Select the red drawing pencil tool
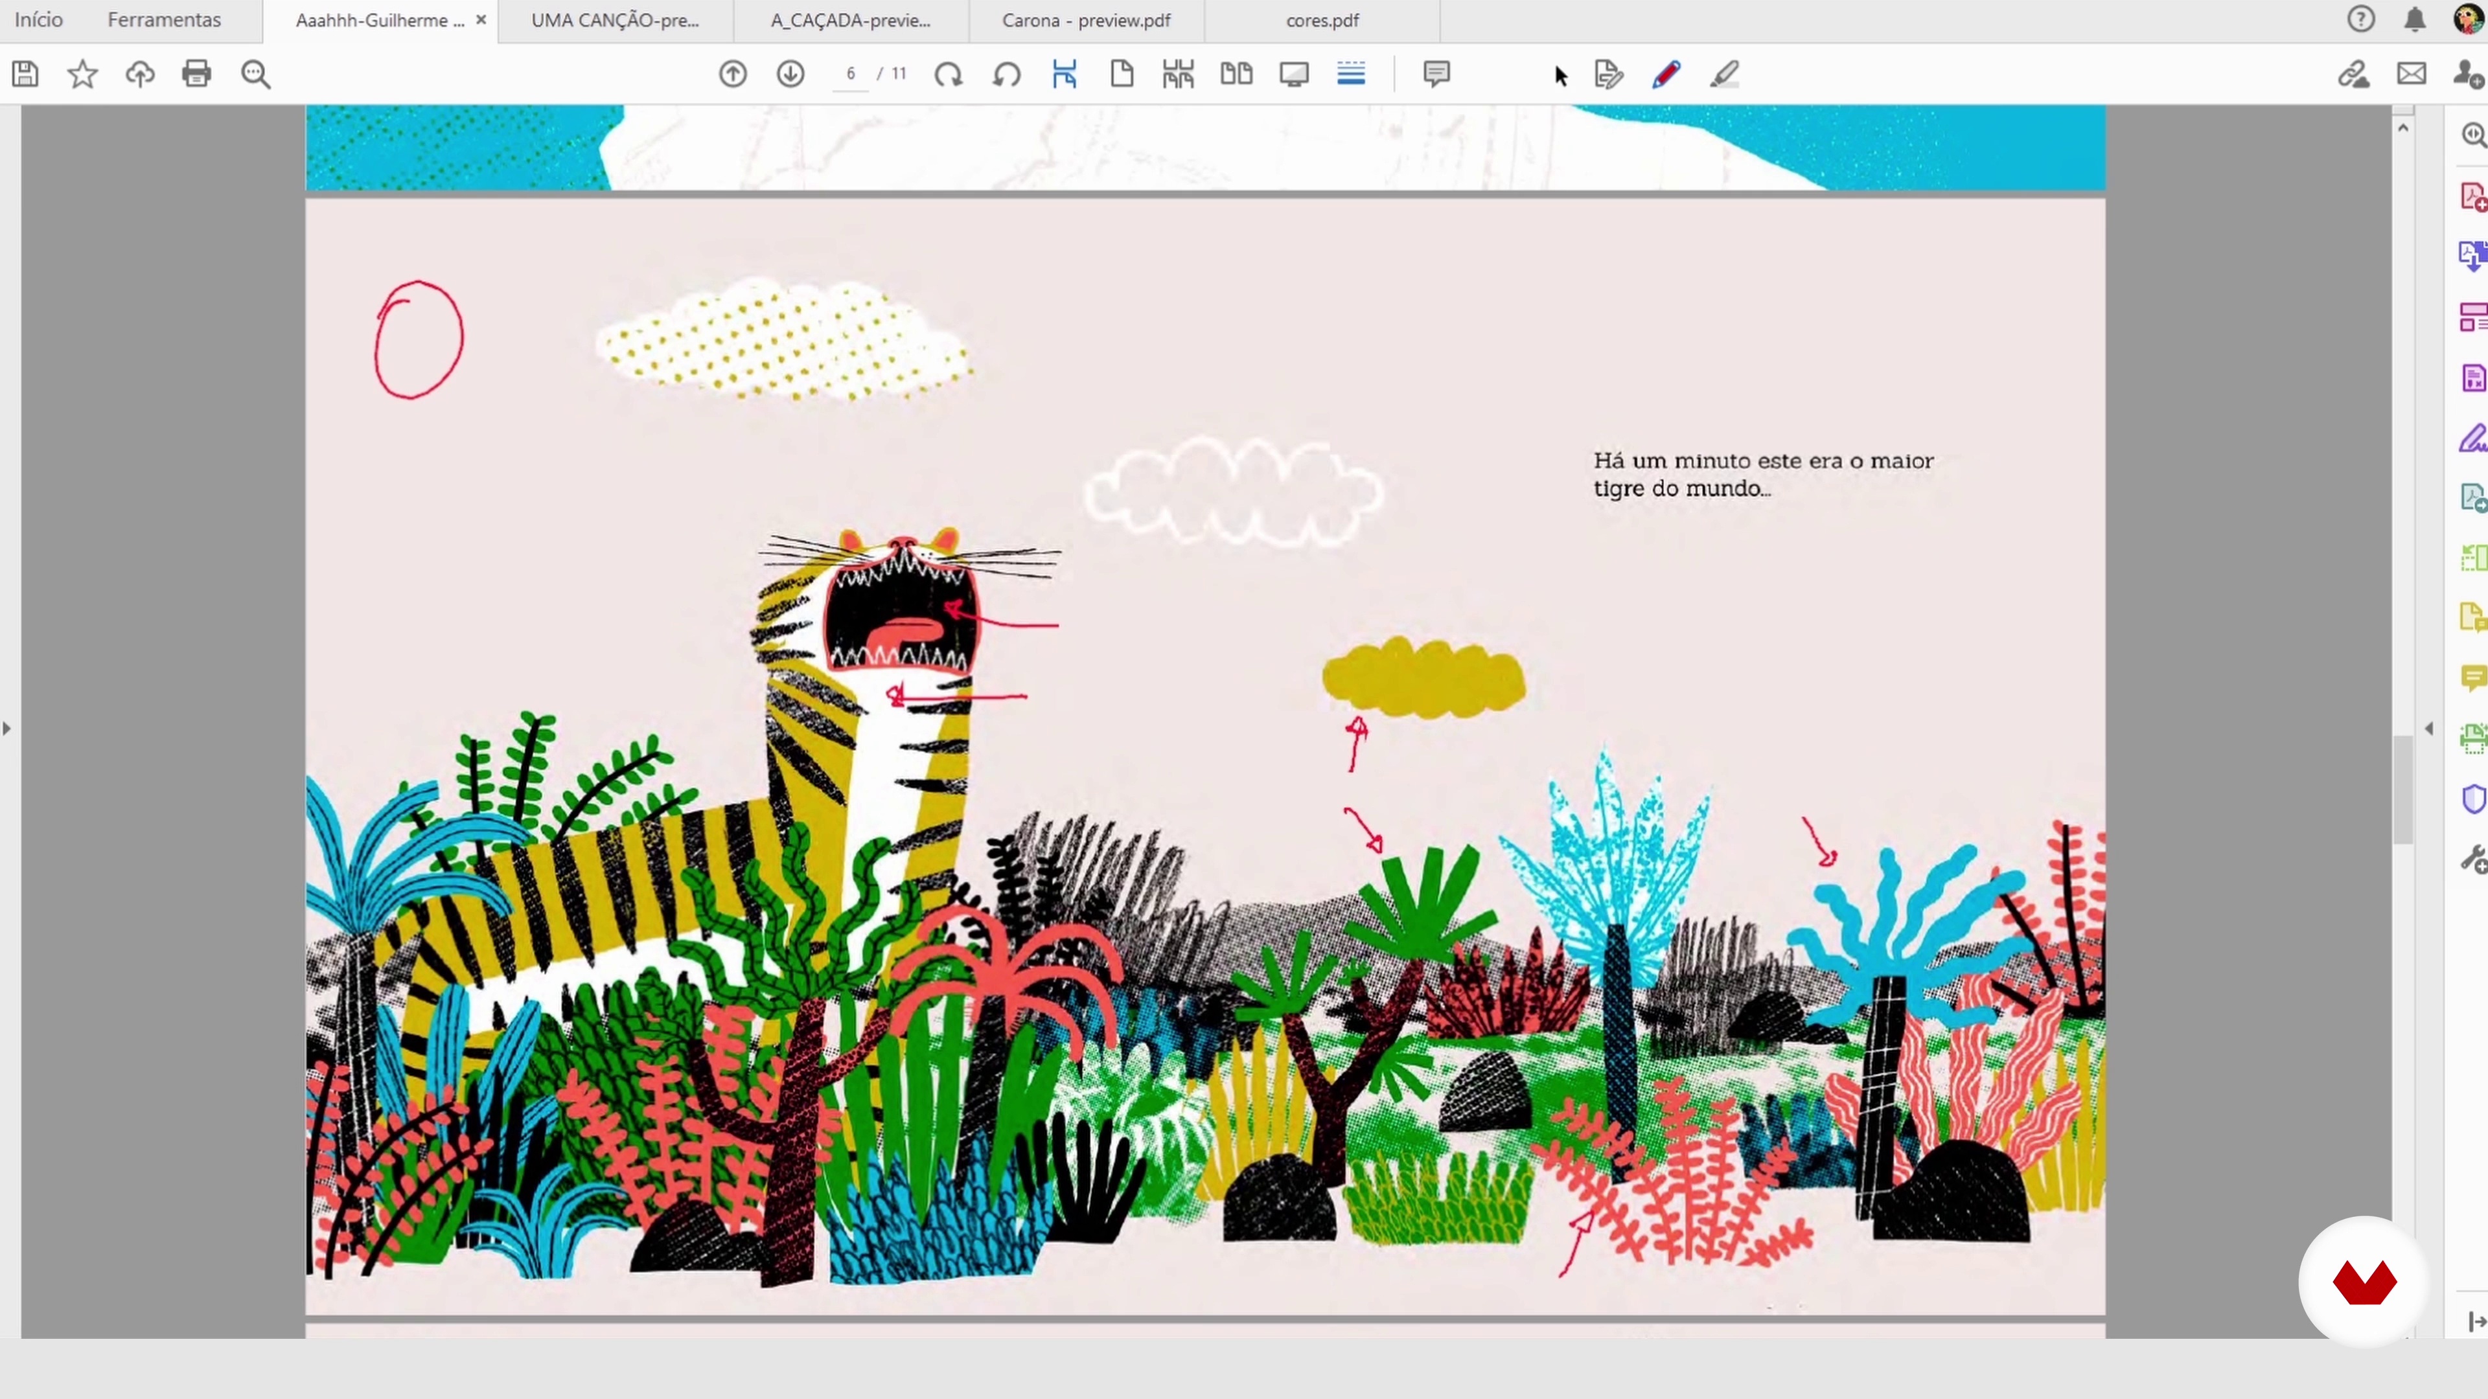This screenshot has height=1399, width=2488. click(x=1667, y=73)
